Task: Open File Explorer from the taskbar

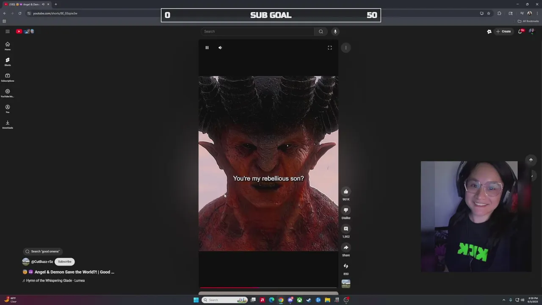Action: coord(327,300)
